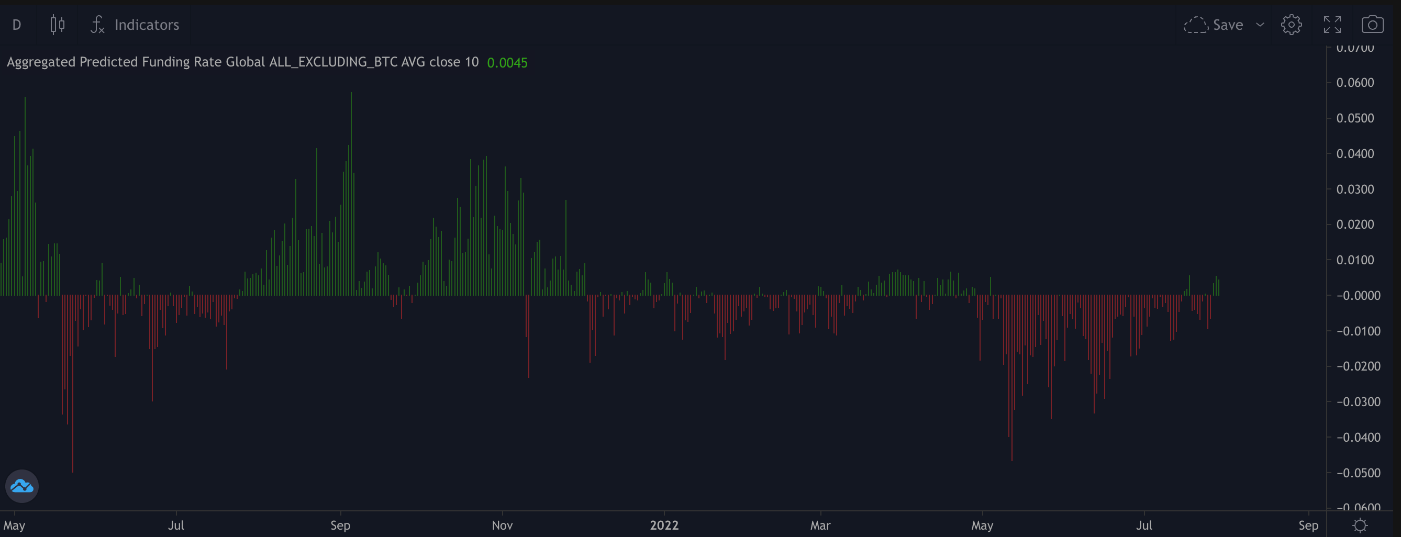Image resolution: width=1401 pixels, height=537 pixels.
Task: Save the chart layout
Action: [x=1214, y=25]
